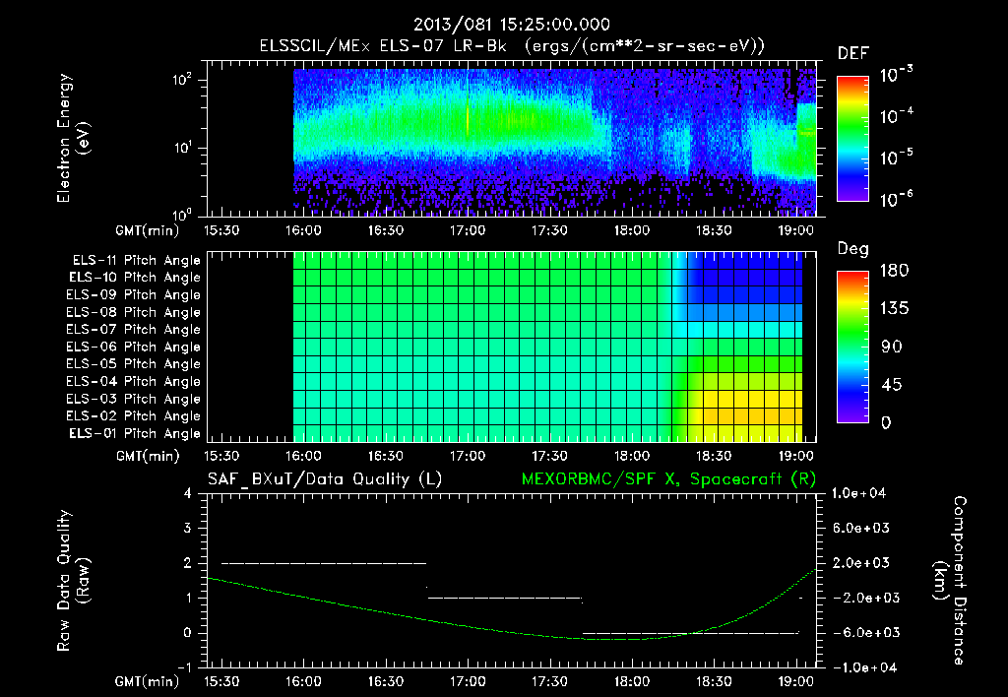Image resolution: width=1008 pixels, height=697 pixels.
Task: Click the Deg pitch angle colorbar
Action: tap(853, 348)
